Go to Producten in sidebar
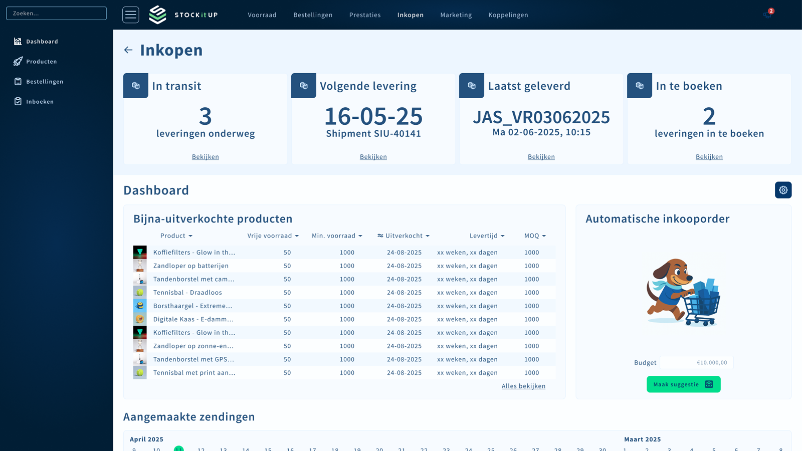This screenshot has height=451, width=802. [42, 62]
